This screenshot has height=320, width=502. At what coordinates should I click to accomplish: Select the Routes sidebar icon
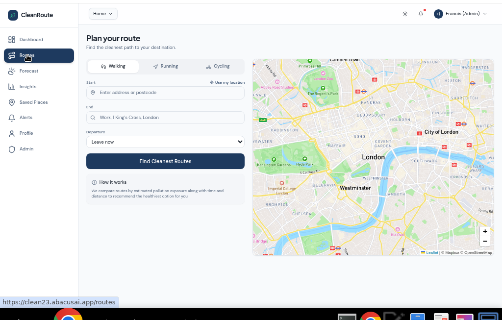12,55
